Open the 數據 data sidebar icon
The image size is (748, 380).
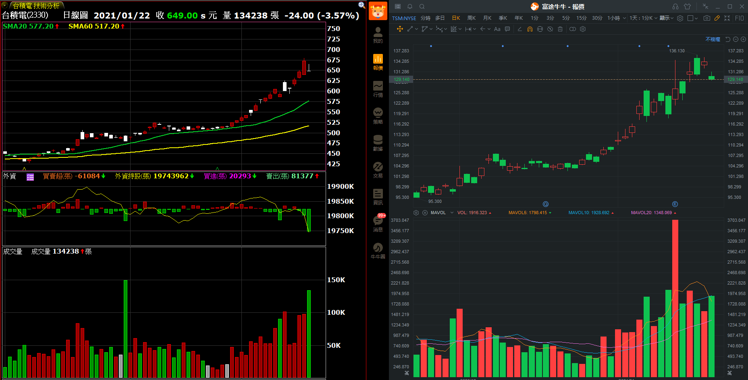(378, 143)
